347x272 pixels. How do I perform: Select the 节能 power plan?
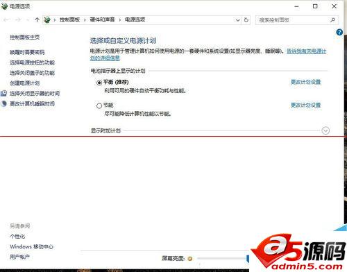[x=99, y=105]
